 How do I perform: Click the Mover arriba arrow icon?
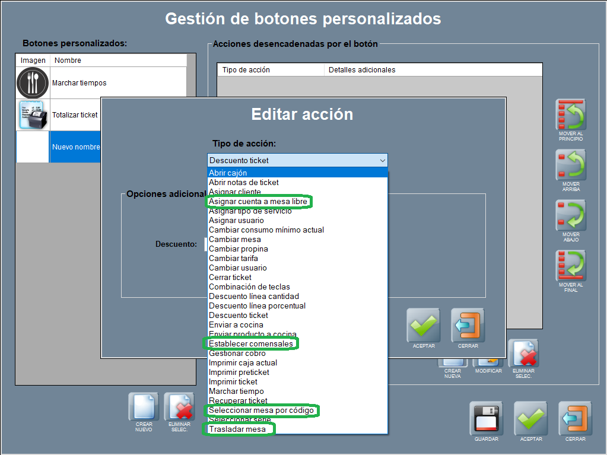[x=571, y=165]
